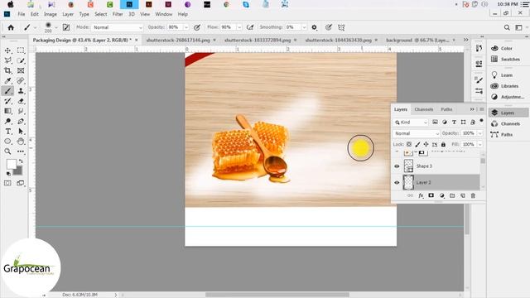The width and height of the screenshot is (530, 298).
Task: Open layer Kind filter dropdown
Action: (x=411, y=122)
